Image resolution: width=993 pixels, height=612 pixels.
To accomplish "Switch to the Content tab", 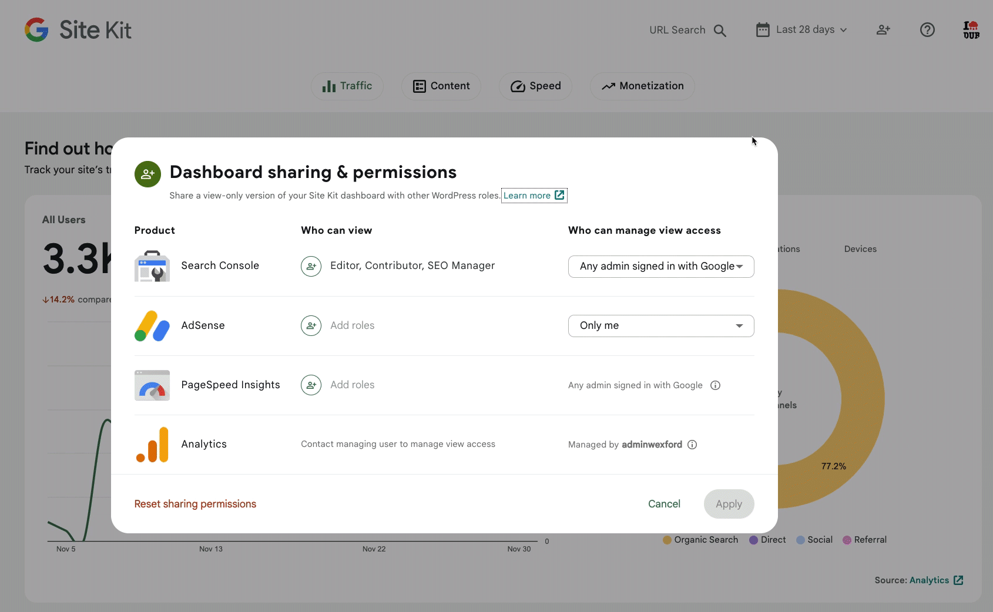I will tap(441, 86).
